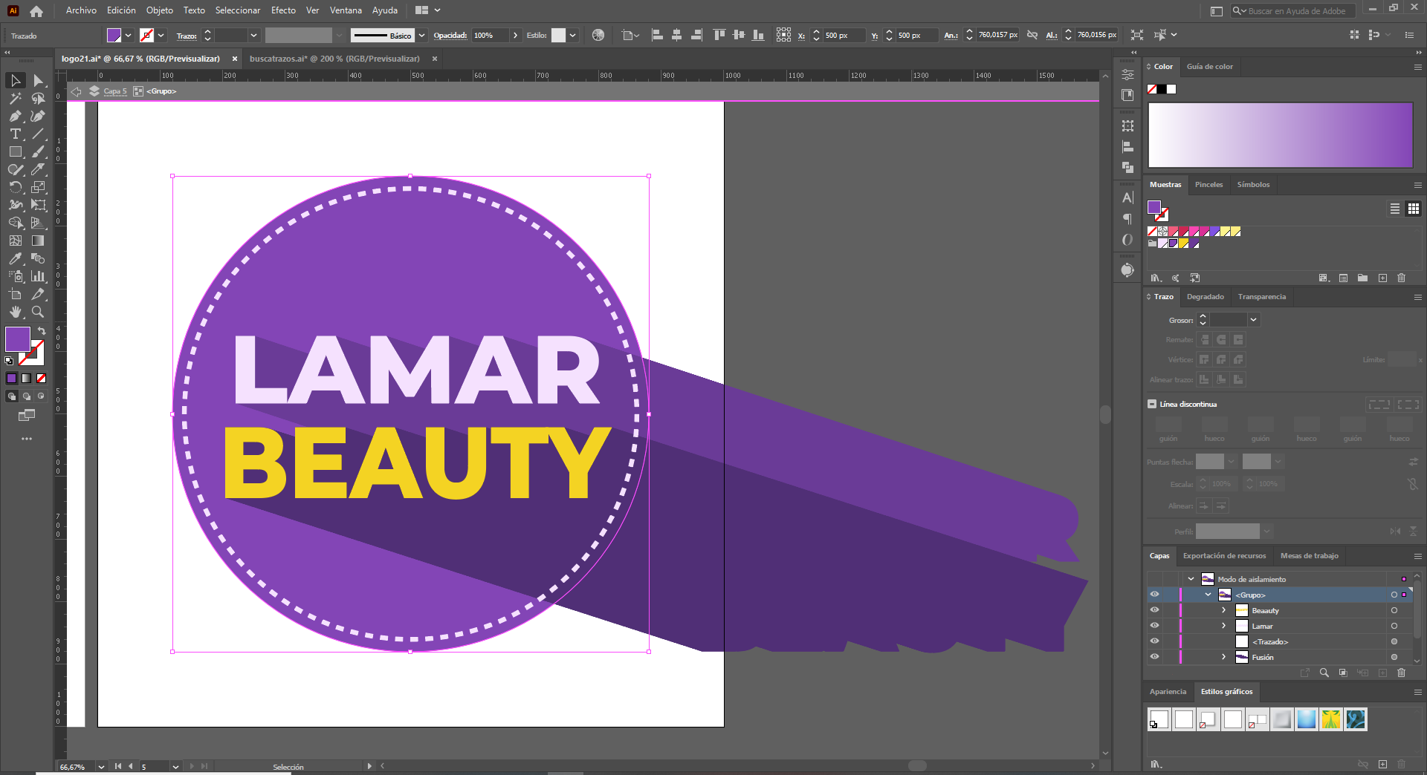Image resolution: width=1427 pixels, height=775 pixels.
Task: Switch to Degradado panel tab
Action: pos(1205,297)
